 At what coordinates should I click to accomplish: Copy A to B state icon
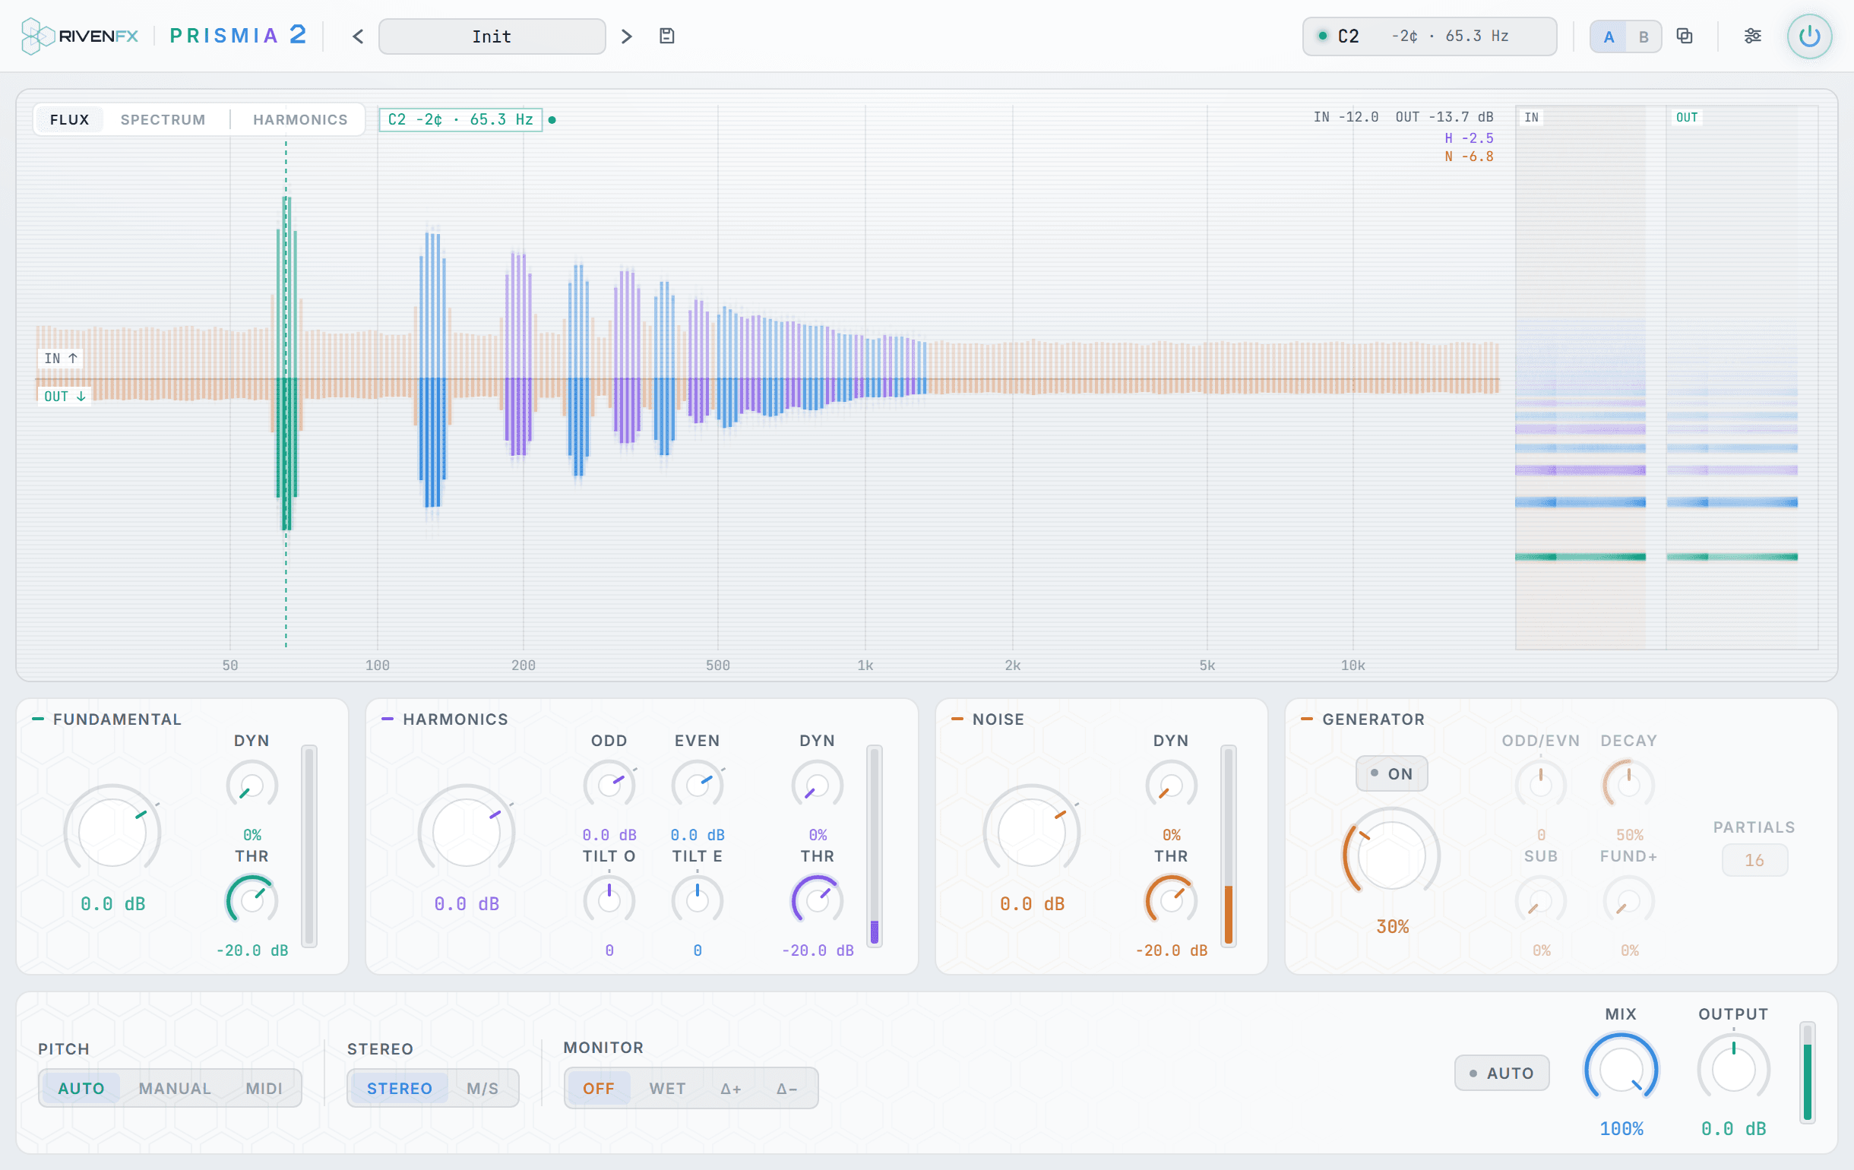(x=1685, y=36)
